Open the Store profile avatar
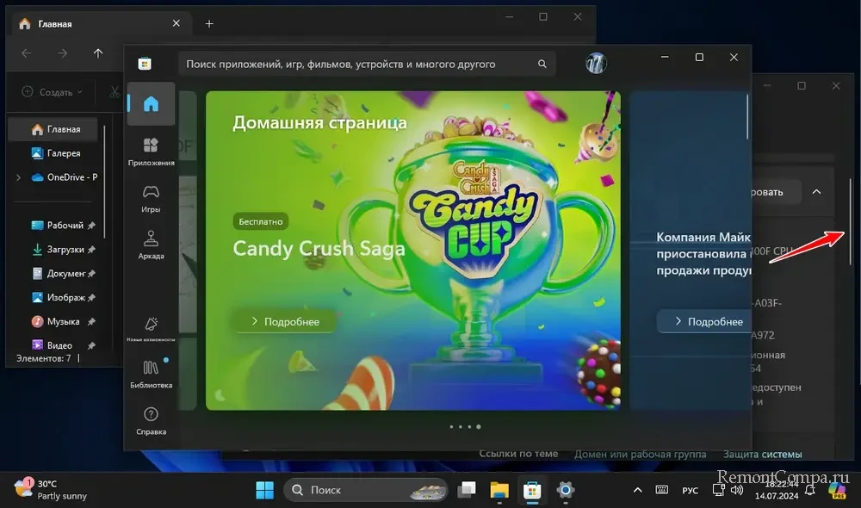 click(x=597, y=63)
